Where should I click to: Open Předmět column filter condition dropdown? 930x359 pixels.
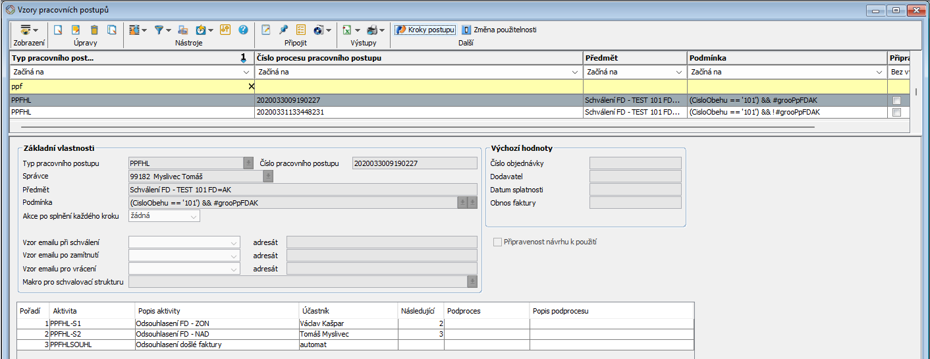680,72
